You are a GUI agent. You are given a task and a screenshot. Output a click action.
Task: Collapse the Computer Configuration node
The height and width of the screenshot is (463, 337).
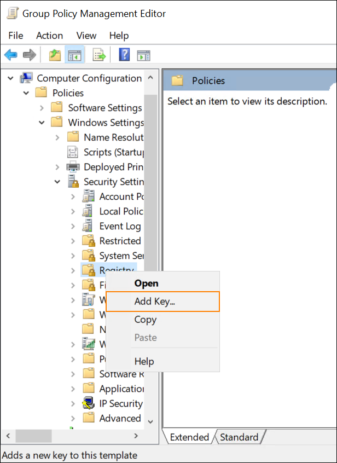point(11,78)
